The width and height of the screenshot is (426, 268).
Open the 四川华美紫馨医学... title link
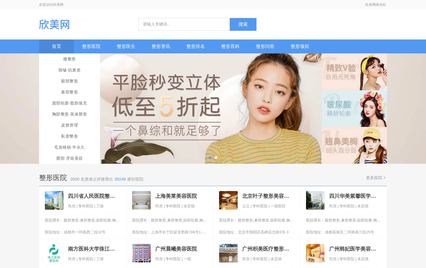coord(352,196)
